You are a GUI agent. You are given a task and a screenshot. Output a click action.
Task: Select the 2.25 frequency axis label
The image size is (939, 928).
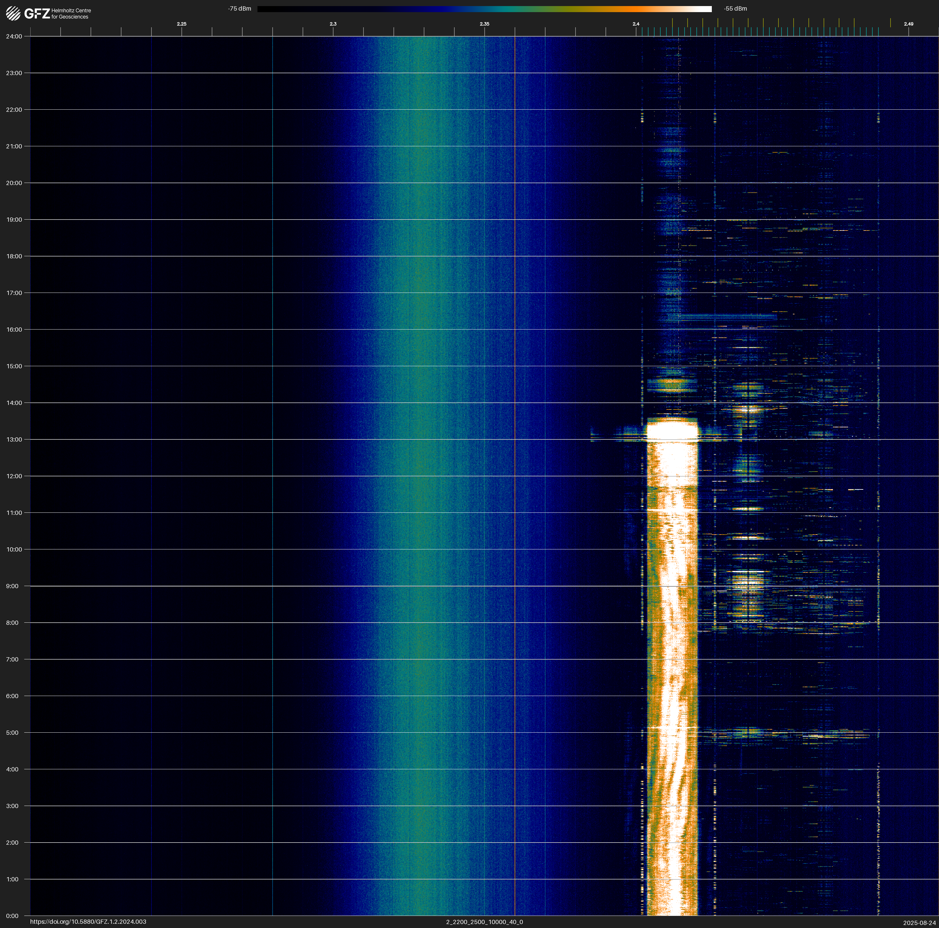pos(181,24)
